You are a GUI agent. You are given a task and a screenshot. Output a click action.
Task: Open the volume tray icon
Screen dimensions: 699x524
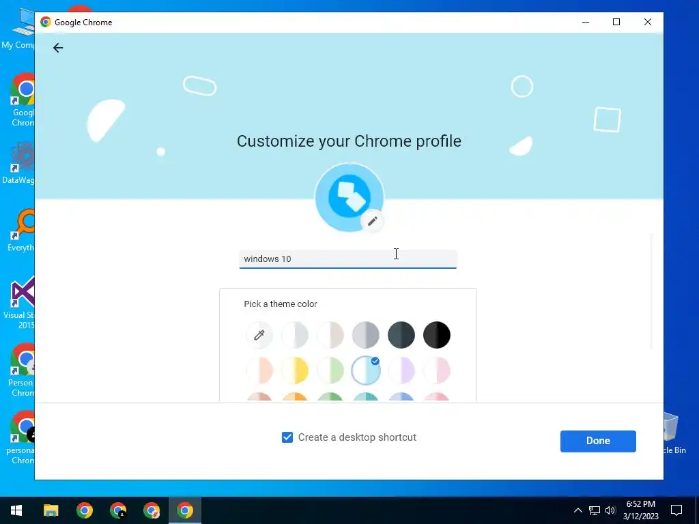[x=610, y=510]
